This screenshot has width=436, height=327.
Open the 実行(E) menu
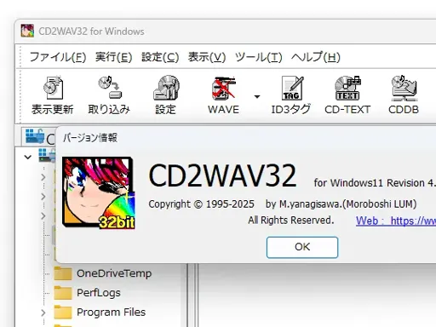click(114, 57)
